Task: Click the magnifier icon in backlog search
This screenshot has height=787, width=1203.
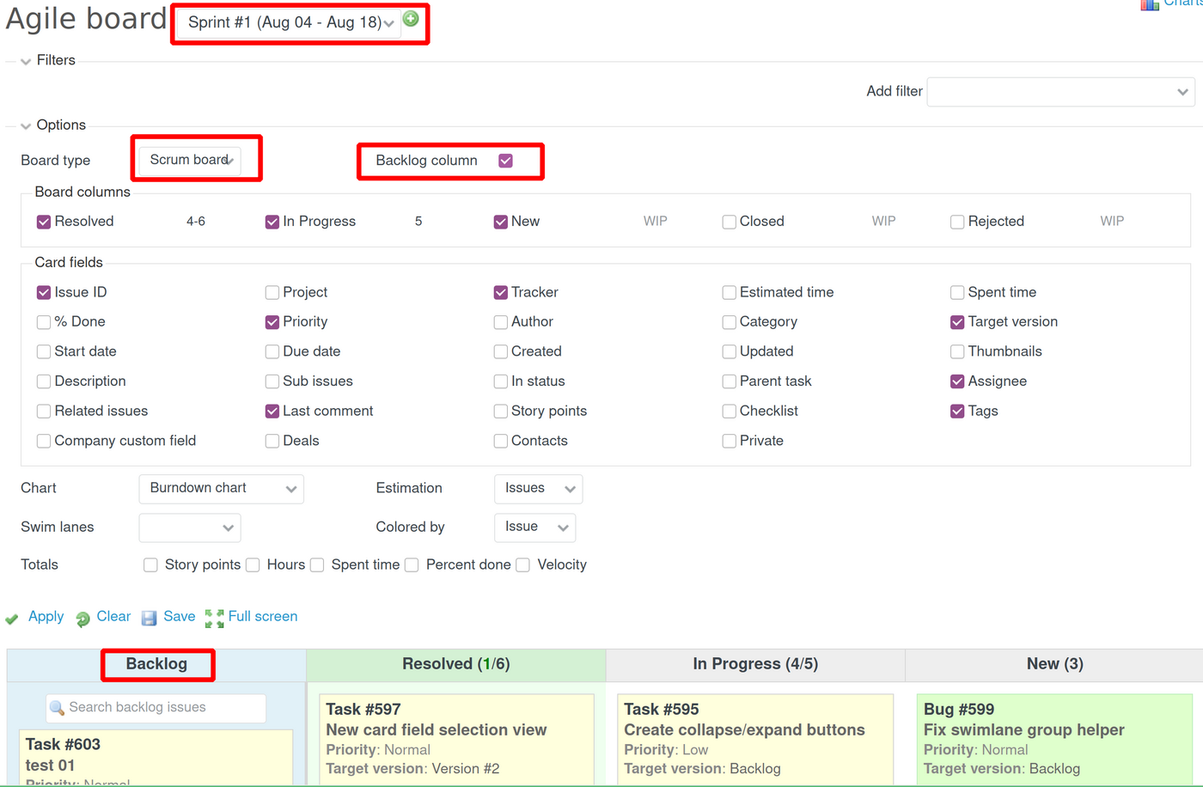Action: coord(58,708)
